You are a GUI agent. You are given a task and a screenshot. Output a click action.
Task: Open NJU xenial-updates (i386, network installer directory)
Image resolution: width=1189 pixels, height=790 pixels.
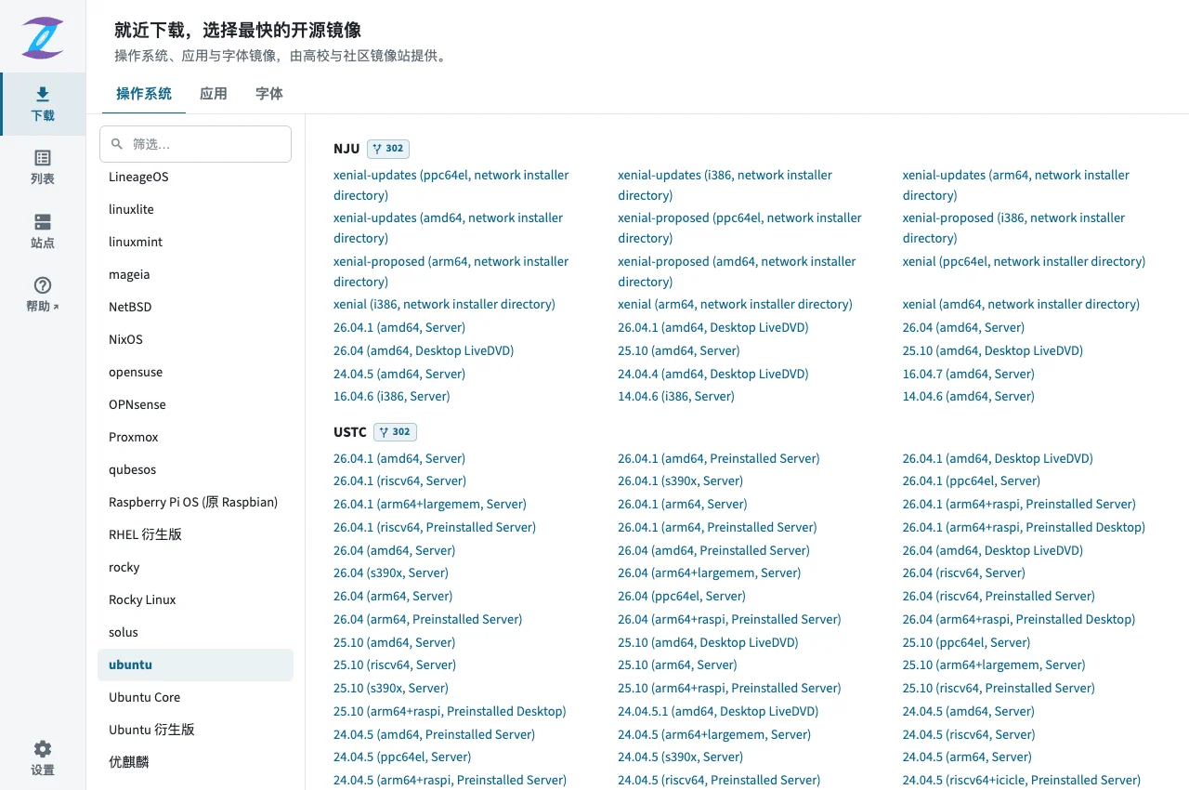click(725, 185)
